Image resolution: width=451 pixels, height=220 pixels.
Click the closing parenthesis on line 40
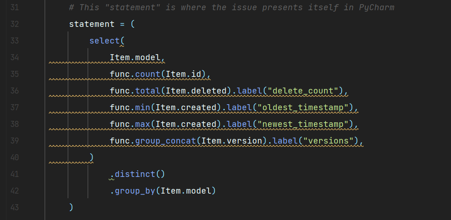point(92,157)
